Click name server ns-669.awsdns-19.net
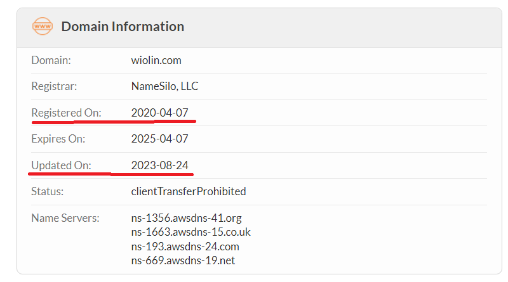The width and height of the screenshot is (508, 282). (x=183, y=260)
